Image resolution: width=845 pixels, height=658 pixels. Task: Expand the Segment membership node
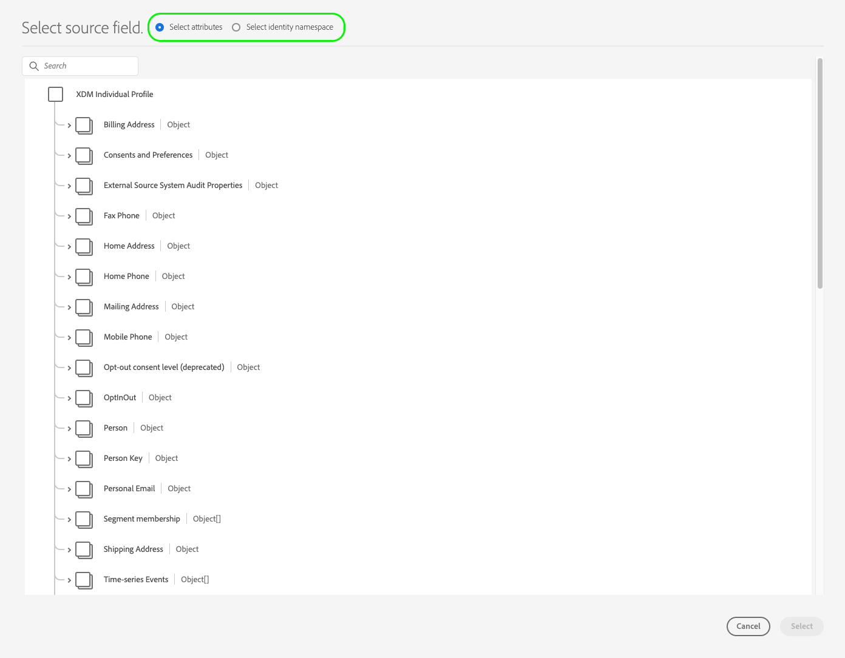coord(69,520)
